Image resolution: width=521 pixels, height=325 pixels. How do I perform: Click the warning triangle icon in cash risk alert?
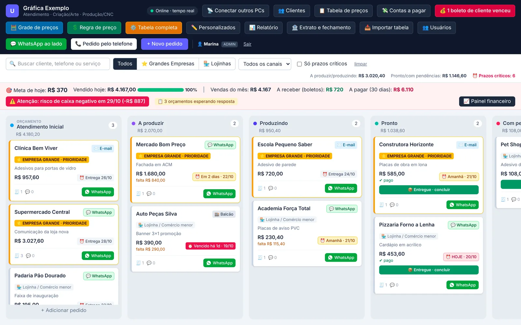click(13, 101)
